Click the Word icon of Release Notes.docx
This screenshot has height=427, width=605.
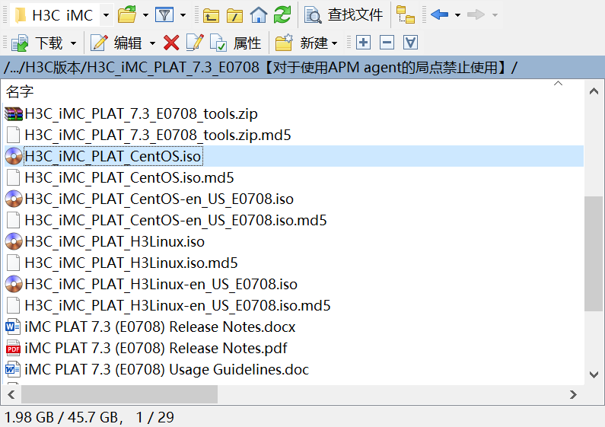tap(13, 327)
